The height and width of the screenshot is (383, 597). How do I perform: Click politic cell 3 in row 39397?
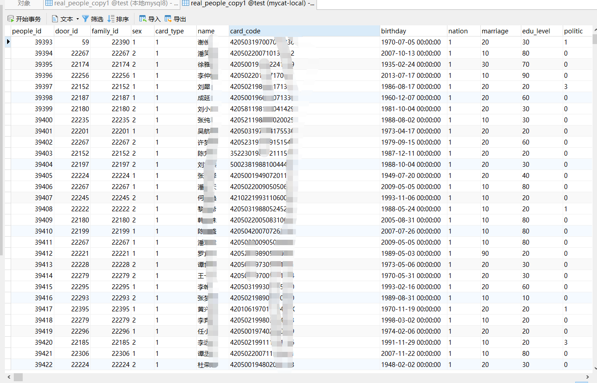(x=577, y=87)
